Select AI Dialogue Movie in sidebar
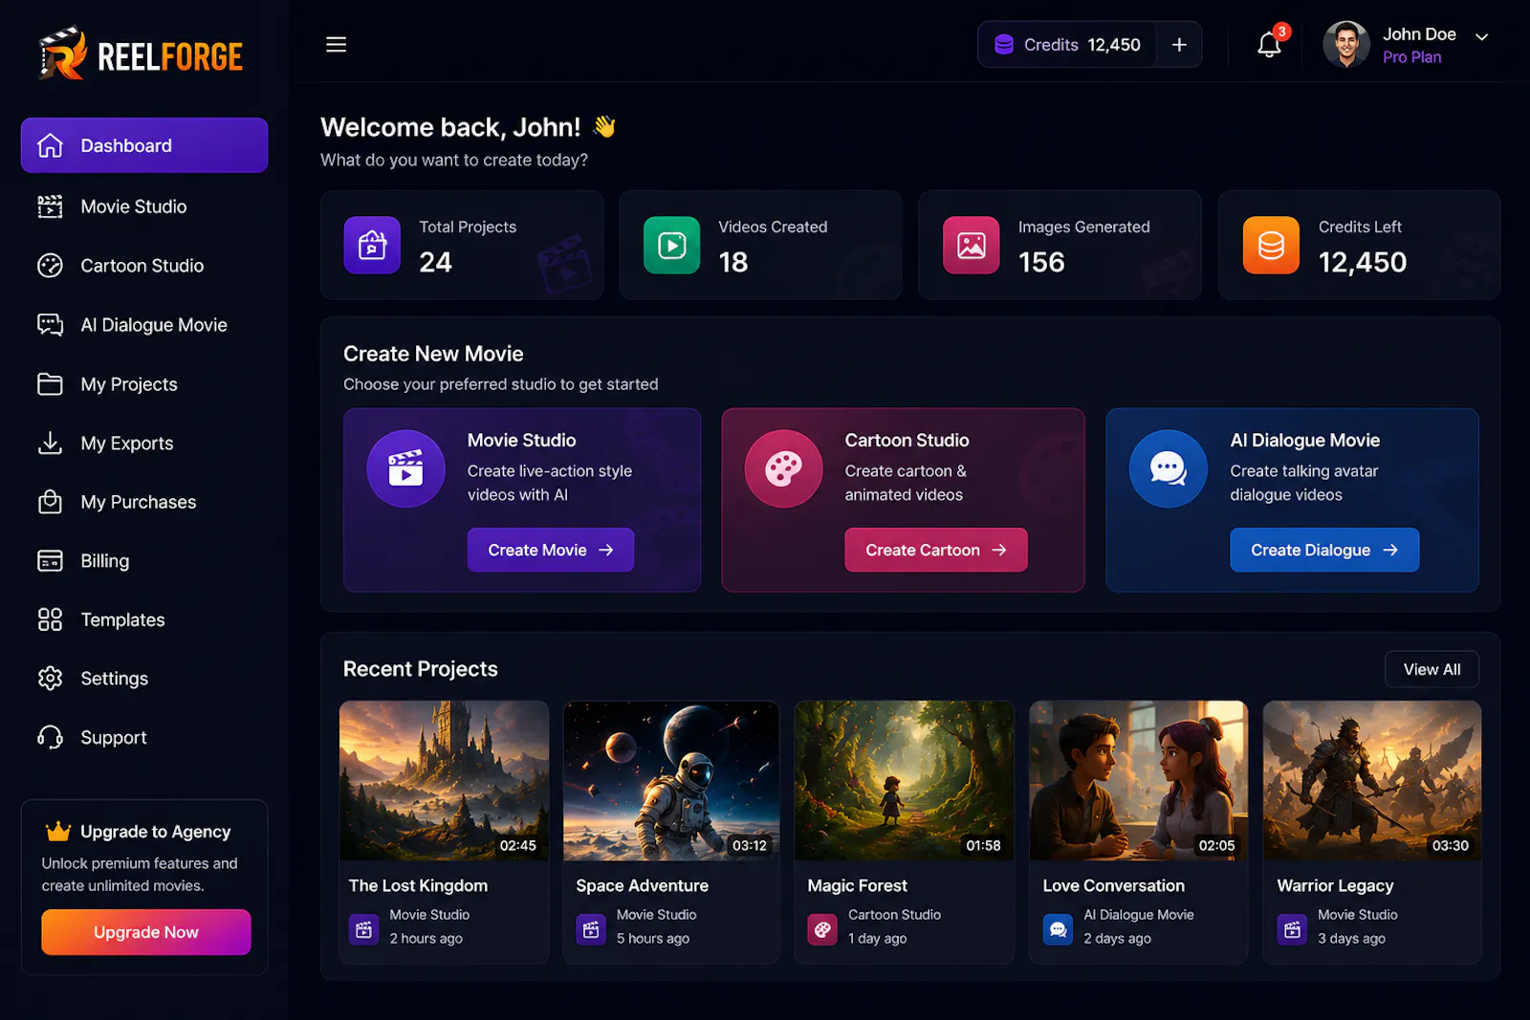The height and width of the screenshot is (1020, 1530). (144, 325)
